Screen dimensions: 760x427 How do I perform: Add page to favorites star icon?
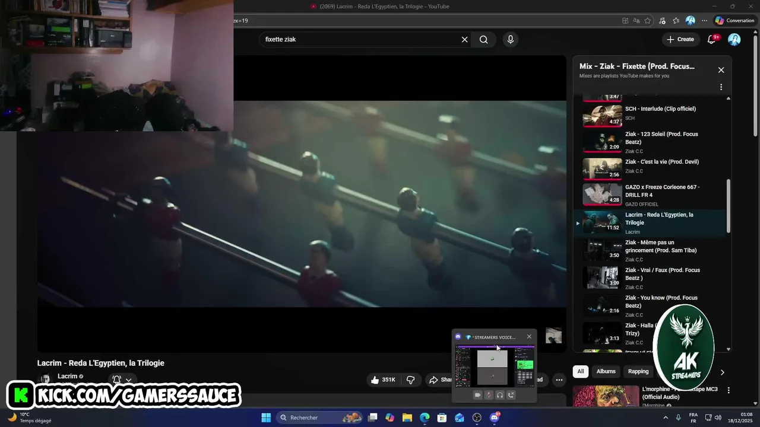coord(647,21)
